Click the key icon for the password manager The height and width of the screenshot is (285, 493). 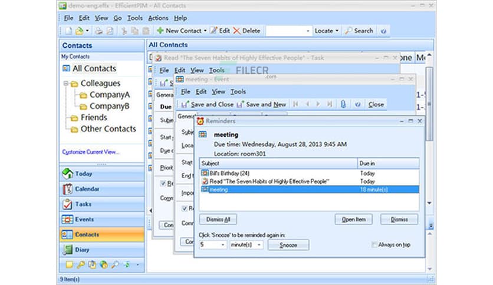[80, 264]
